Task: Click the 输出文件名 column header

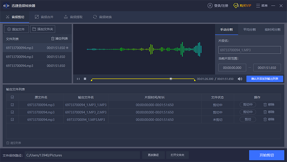Action: point(86,97)
